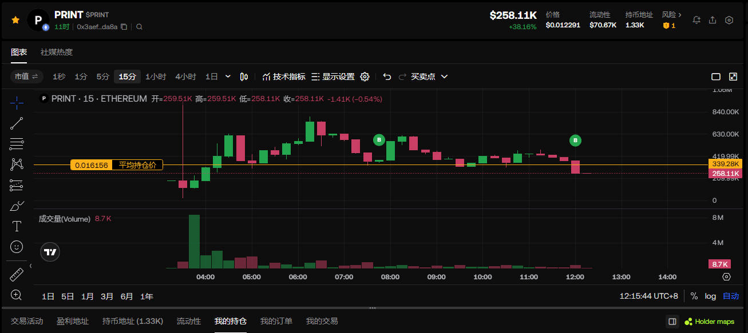Click the candlestick chart type icon
Image resolution: width=748 pixels, height=333 pixels.
(x=244, y=77)
